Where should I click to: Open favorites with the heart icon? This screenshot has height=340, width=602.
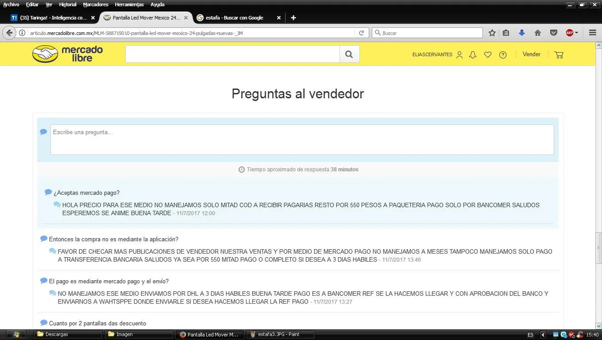[488, 55]
